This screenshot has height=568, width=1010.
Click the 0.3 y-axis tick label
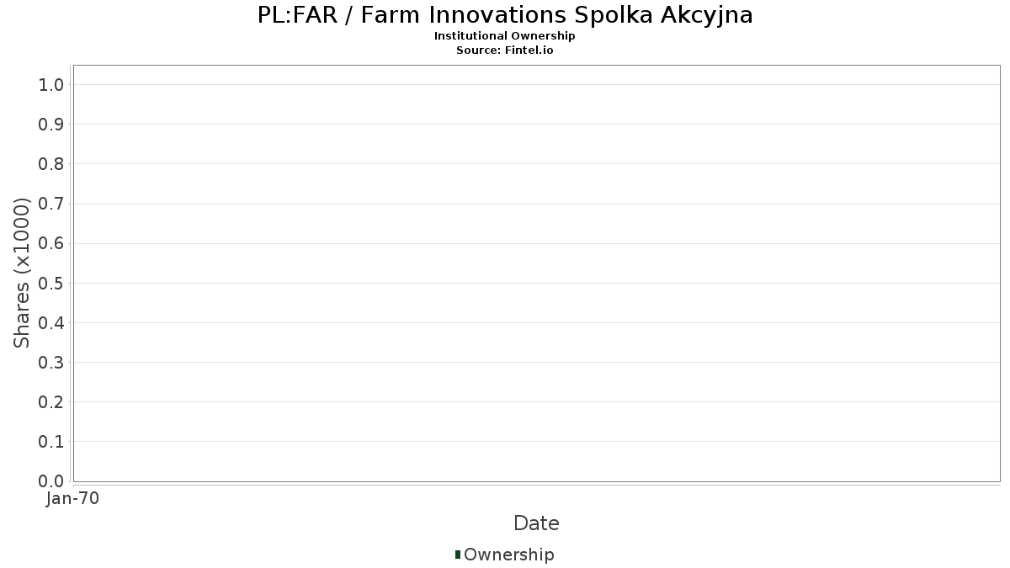coord(51,363)
